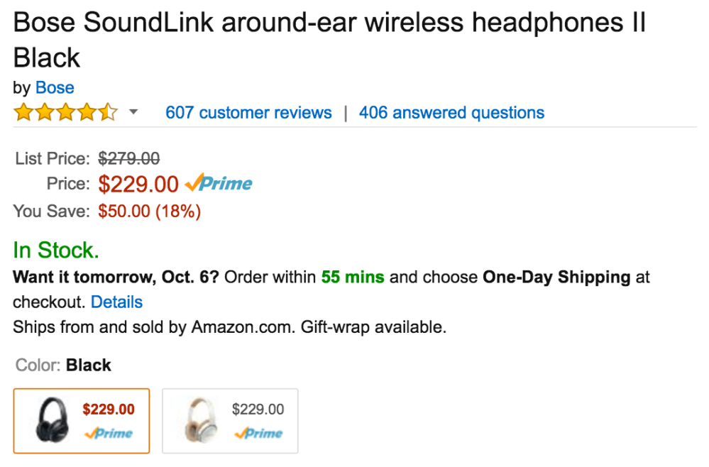
Task: Click the bold One-Day Shipping text
Action: (556, 277)
